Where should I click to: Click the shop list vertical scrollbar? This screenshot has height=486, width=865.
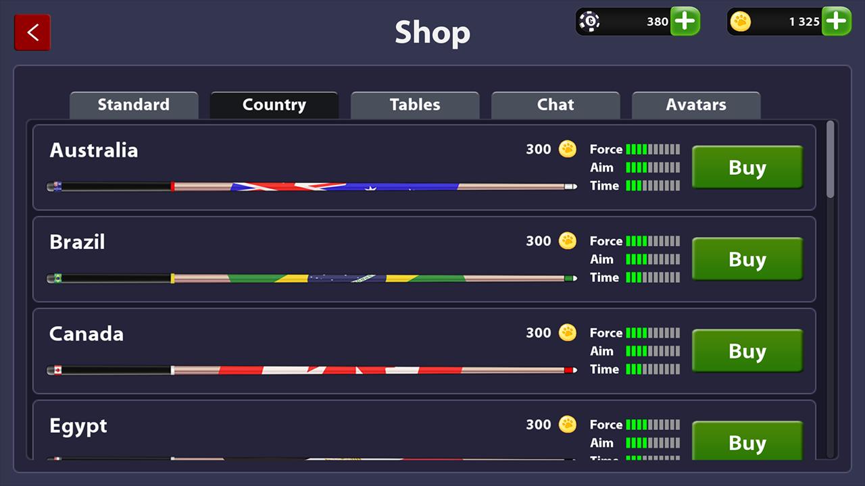coord(831,160)
